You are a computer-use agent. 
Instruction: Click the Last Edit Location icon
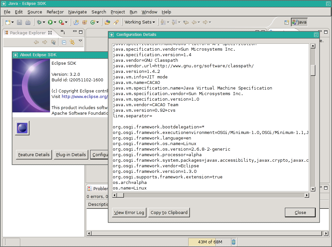coord(186,22)
